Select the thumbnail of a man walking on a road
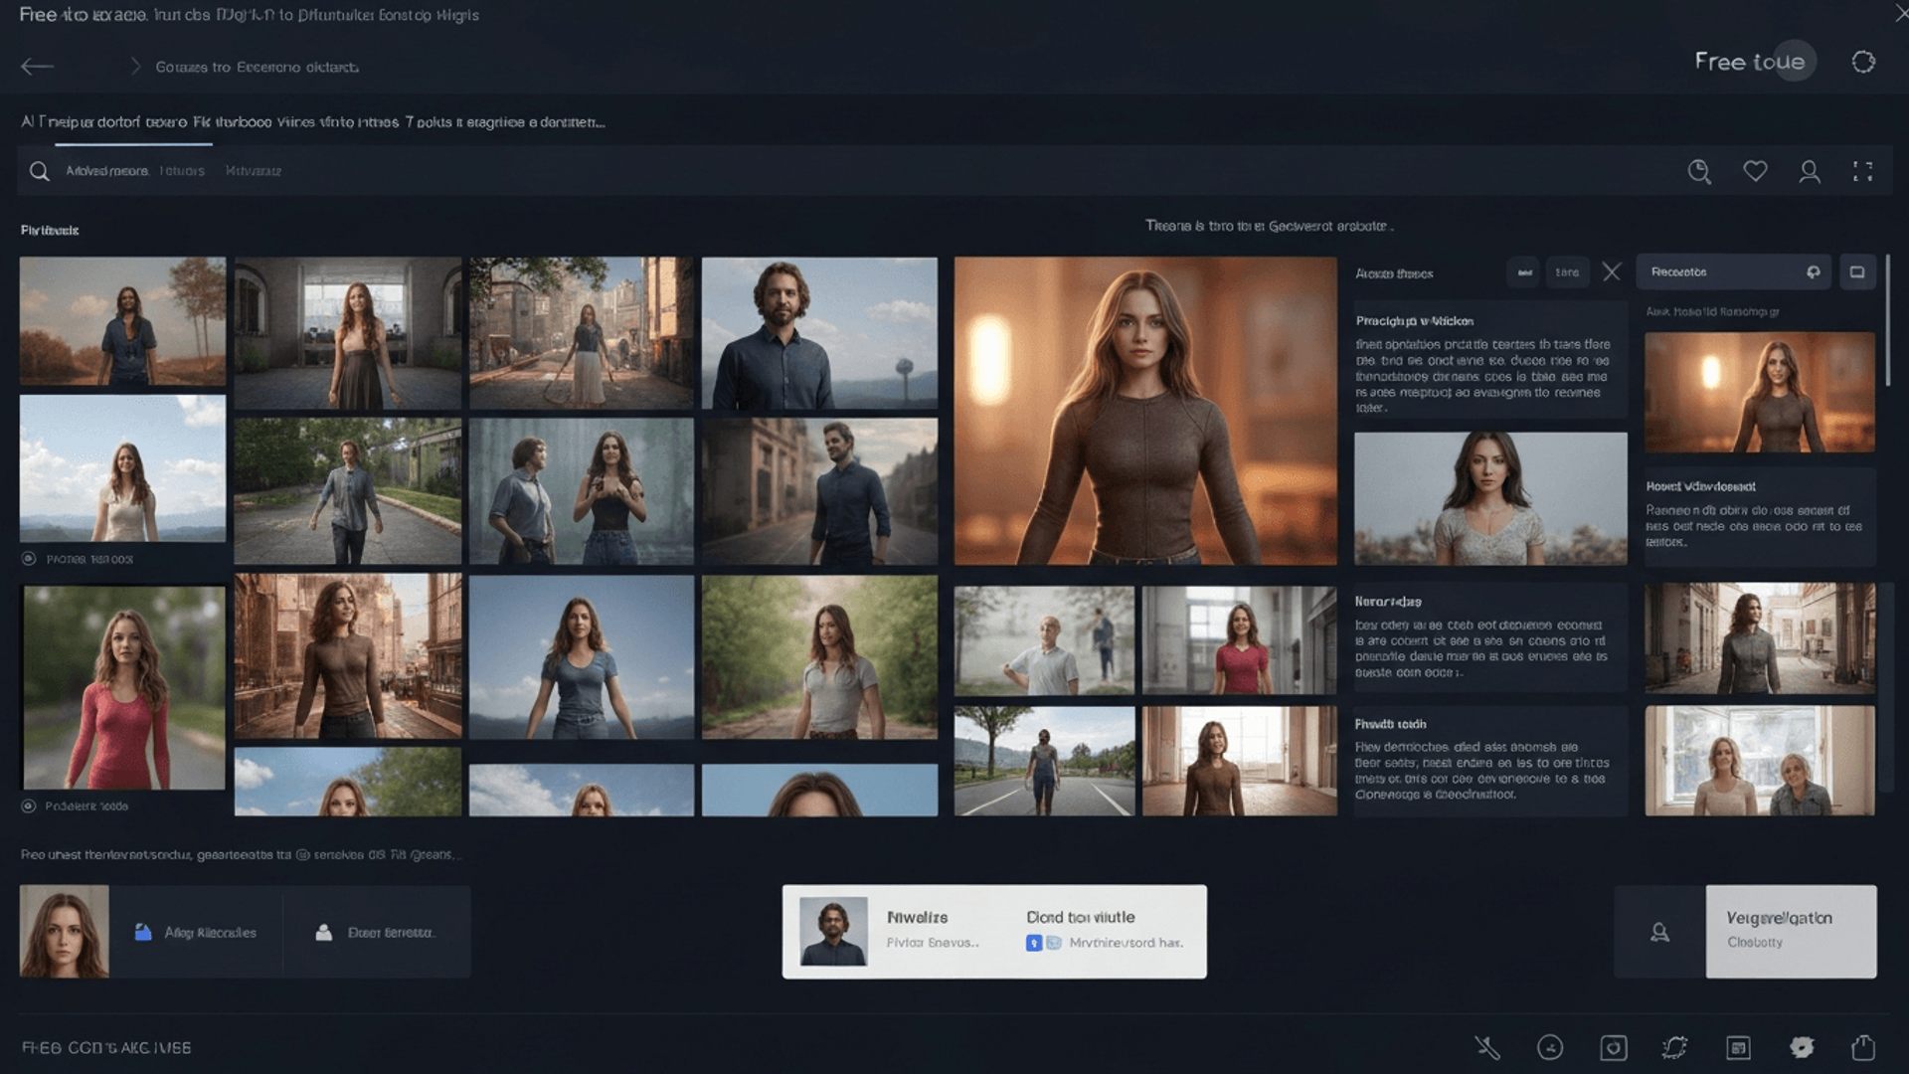The image size is (1909, 1074). (x=348, y=491)
